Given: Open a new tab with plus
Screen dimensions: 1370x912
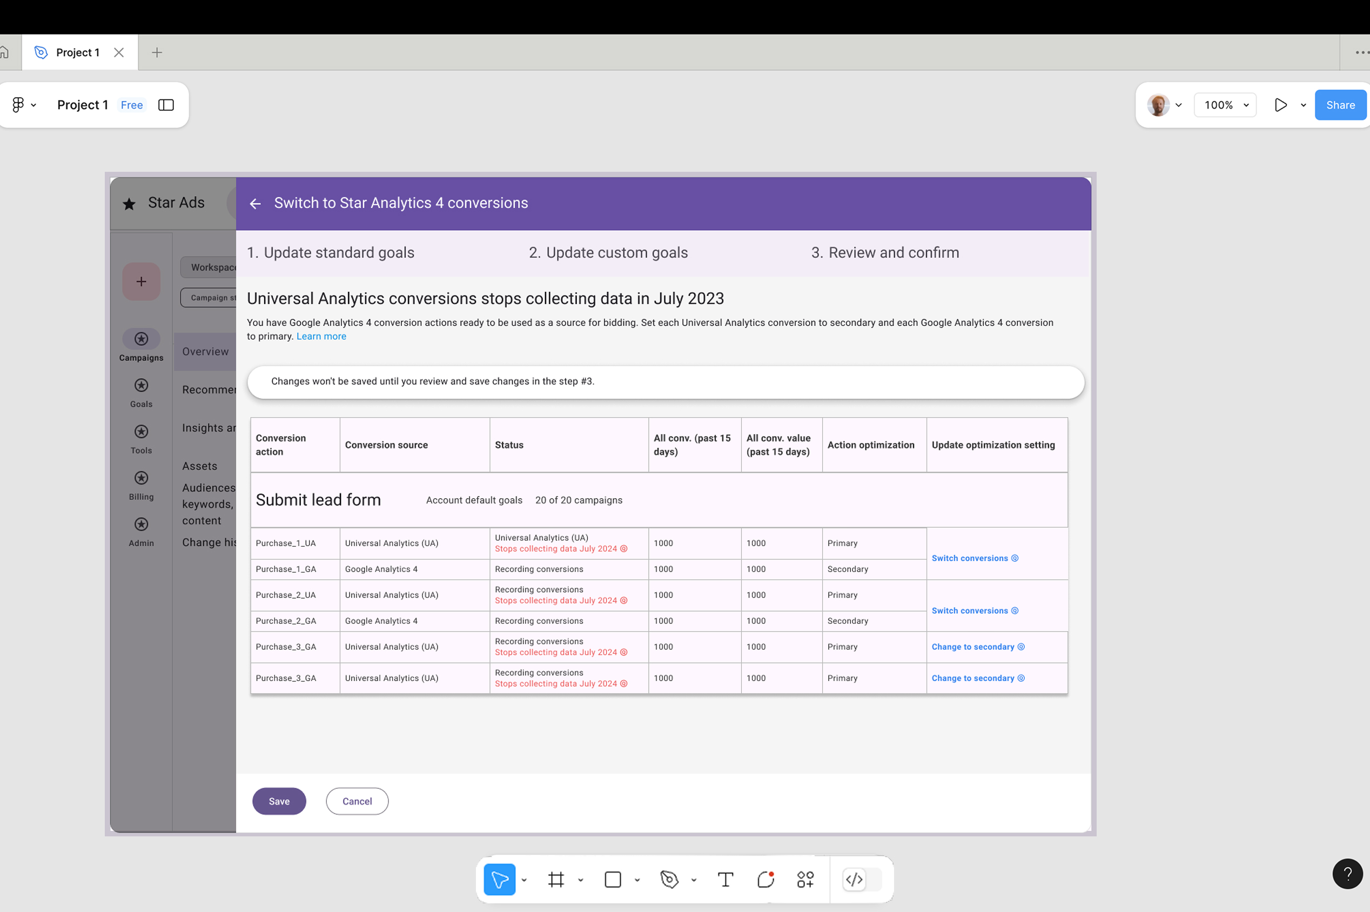Looking at the screenshot, I should [157, 52].
